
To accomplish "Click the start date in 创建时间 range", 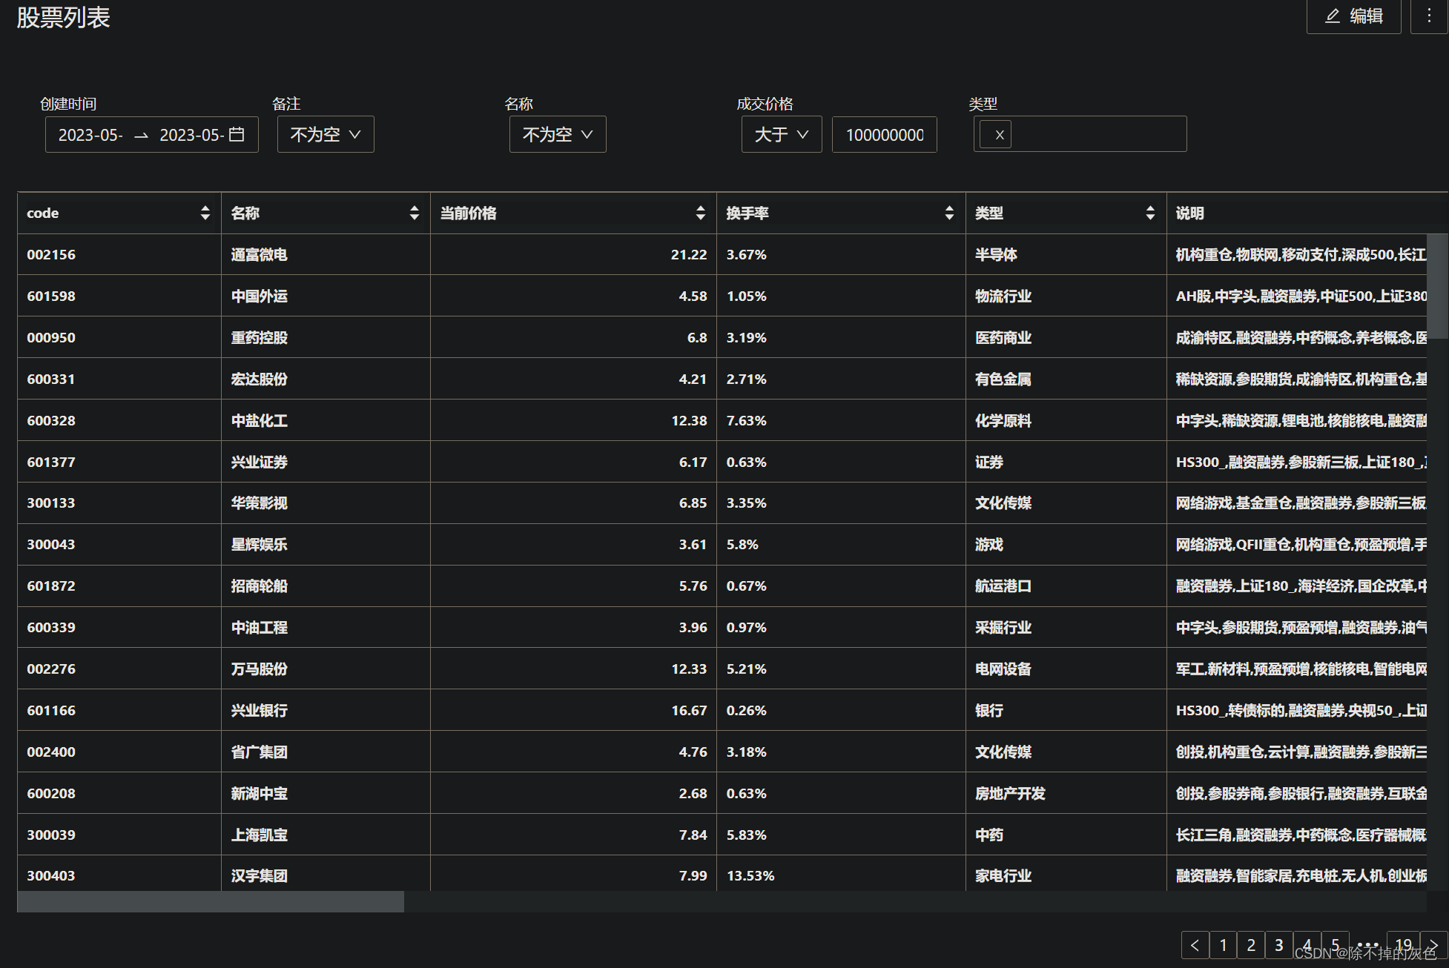I will [x=90, y=135].
